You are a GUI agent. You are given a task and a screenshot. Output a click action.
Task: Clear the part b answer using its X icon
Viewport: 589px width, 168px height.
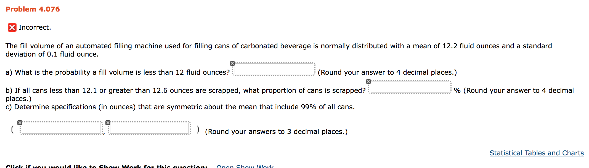369,82
